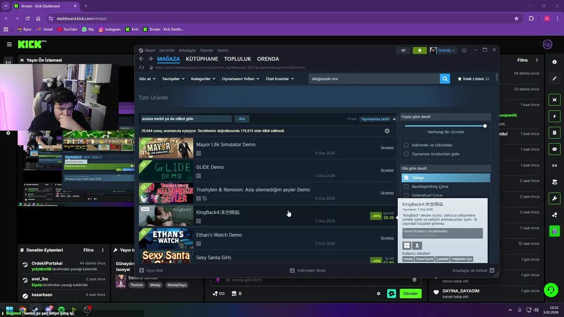The width and height of the screenshot is (564, 317).
Task: Toggle the stream preview panel icon in Kick sidebar
Action: [x=554, y=100]
